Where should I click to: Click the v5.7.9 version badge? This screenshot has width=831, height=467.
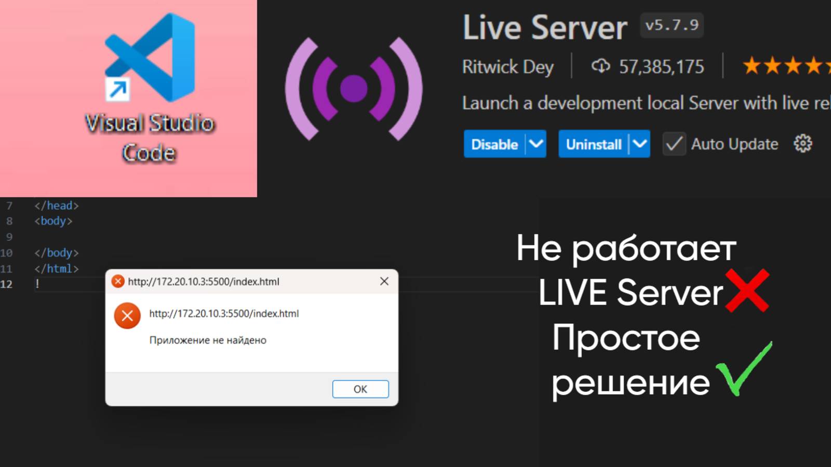click(671, 25)
